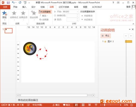Click the 预览 preview star icon
Image resolution: width=136 pixels, height=107 pixels.
pos(5,13)
